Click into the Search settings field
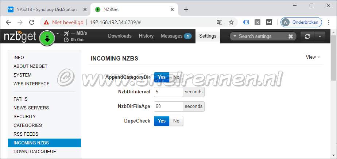Image resolution: width=337 pixels, height=159 pixels. coord(262,36)
